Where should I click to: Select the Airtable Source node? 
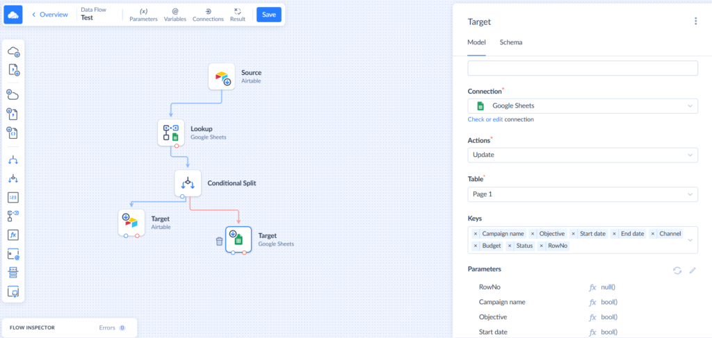(222, 76)
